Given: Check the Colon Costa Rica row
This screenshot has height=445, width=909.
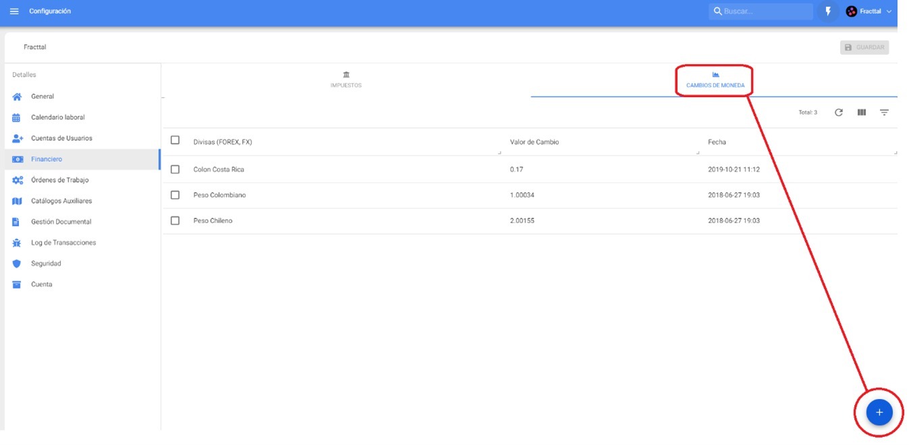Looking at the screenshot, I should [x=175, y=169].
